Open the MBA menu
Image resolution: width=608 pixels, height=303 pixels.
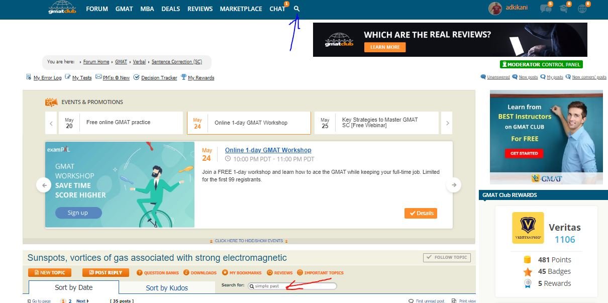[x=147, y=9]
